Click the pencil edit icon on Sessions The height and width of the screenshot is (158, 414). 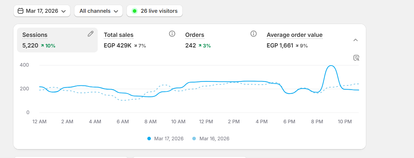[91, 34]
